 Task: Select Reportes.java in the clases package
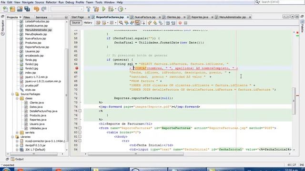point(38,120)
